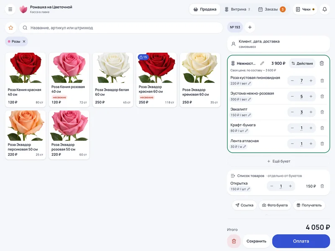Increase Эвкалипт quantity
Viewport: 335px width, 251px height.
[x=311, y=112]
